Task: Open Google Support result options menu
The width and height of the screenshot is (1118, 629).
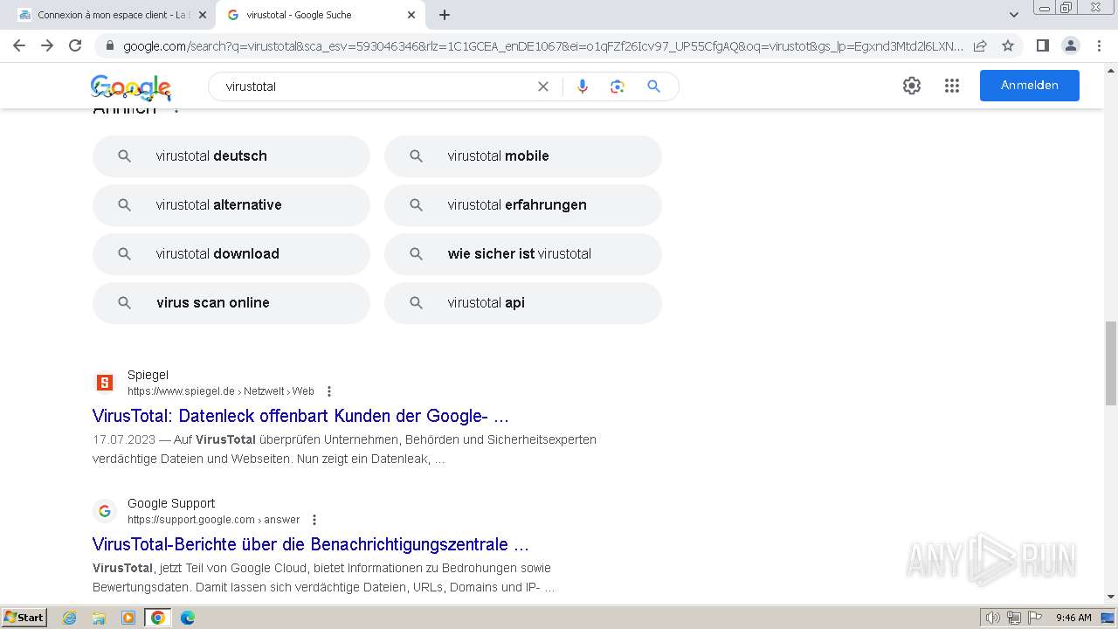Action: click(x=314, y=520)
